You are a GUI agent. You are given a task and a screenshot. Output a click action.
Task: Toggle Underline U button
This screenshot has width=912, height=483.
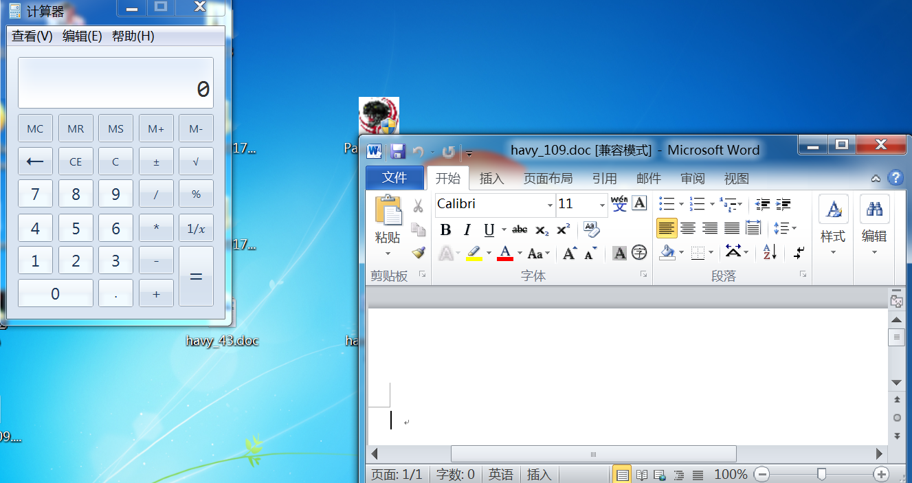click(489, 230)
